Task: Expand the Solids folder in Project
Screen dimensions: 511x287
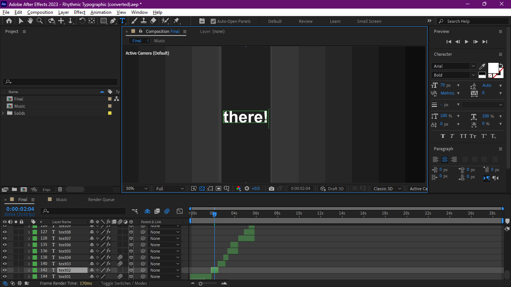Action: [3, 113]
